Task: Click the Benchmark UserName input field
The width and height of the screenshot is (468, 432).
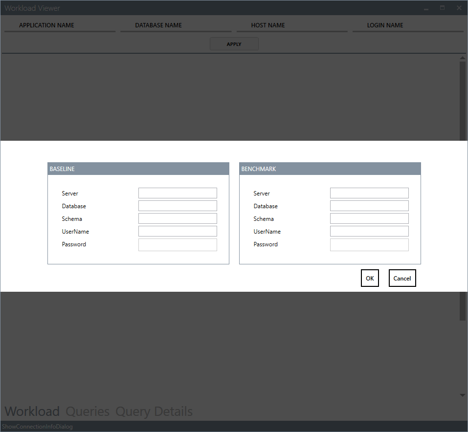Action: point(369,231)
